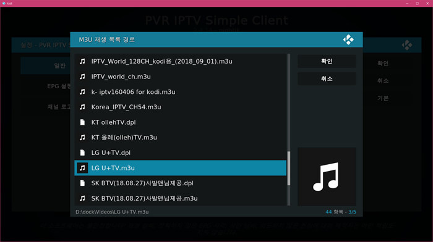Image resolution: width=433 pixels, height=242 pixels.
Task: Click music icon beside IPTV_World_128CH_kodi용 file
Action: pyautogui.click(x=82, y=62)
